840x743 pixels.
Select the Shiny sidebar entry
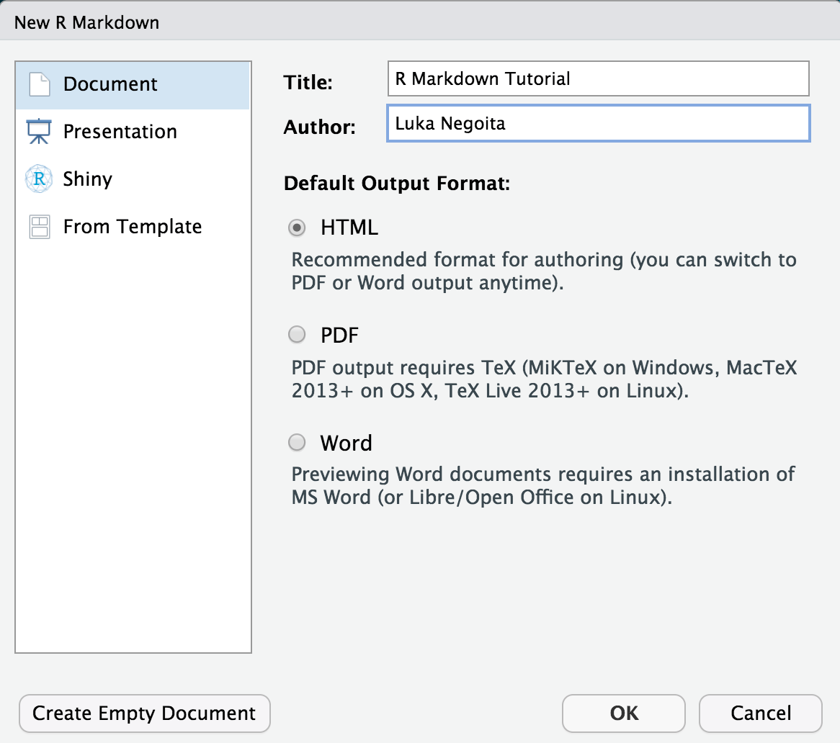coord(87,179)
